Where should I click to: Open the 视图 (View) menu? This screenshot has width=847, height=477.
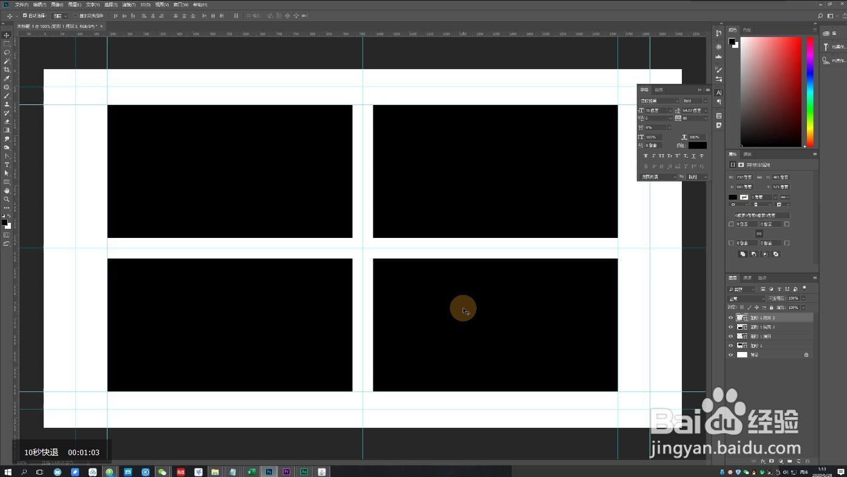[162, 4]
